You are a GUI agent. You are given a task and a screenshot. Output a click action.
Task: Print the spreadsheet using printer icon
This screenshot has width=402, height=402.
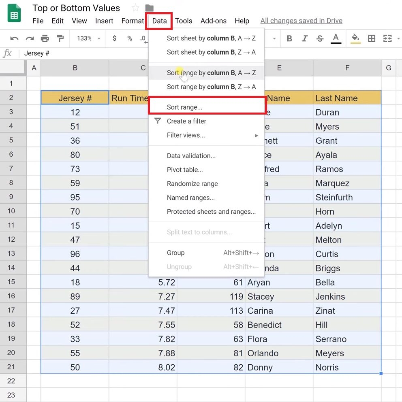(x=45, y=38)
